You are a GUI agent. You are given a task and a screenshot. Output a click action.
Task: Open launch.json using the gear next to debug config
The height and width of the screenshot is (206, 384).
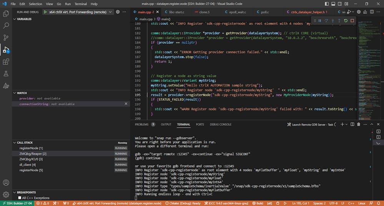(118, 12)
